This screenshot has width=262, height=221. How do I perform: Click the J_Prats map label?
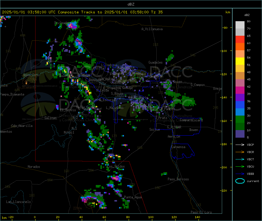click(x=161, y=118)
